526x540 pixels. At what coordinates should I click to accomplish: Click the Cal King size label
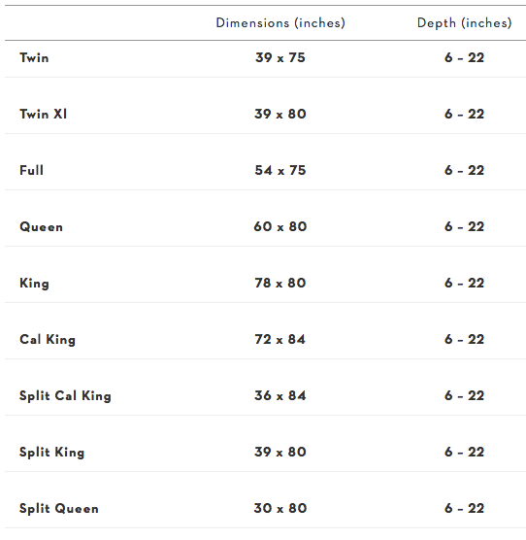pyautogui.click(x=48, y=340)
